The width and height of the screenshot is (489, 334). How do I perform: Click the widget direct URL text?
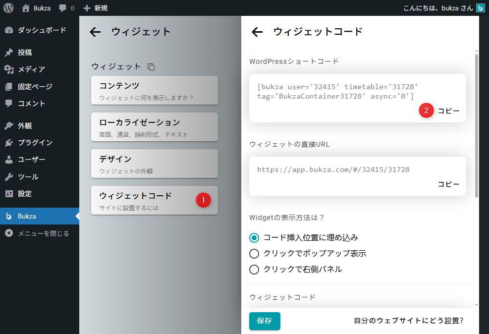[x=333, y=169]
